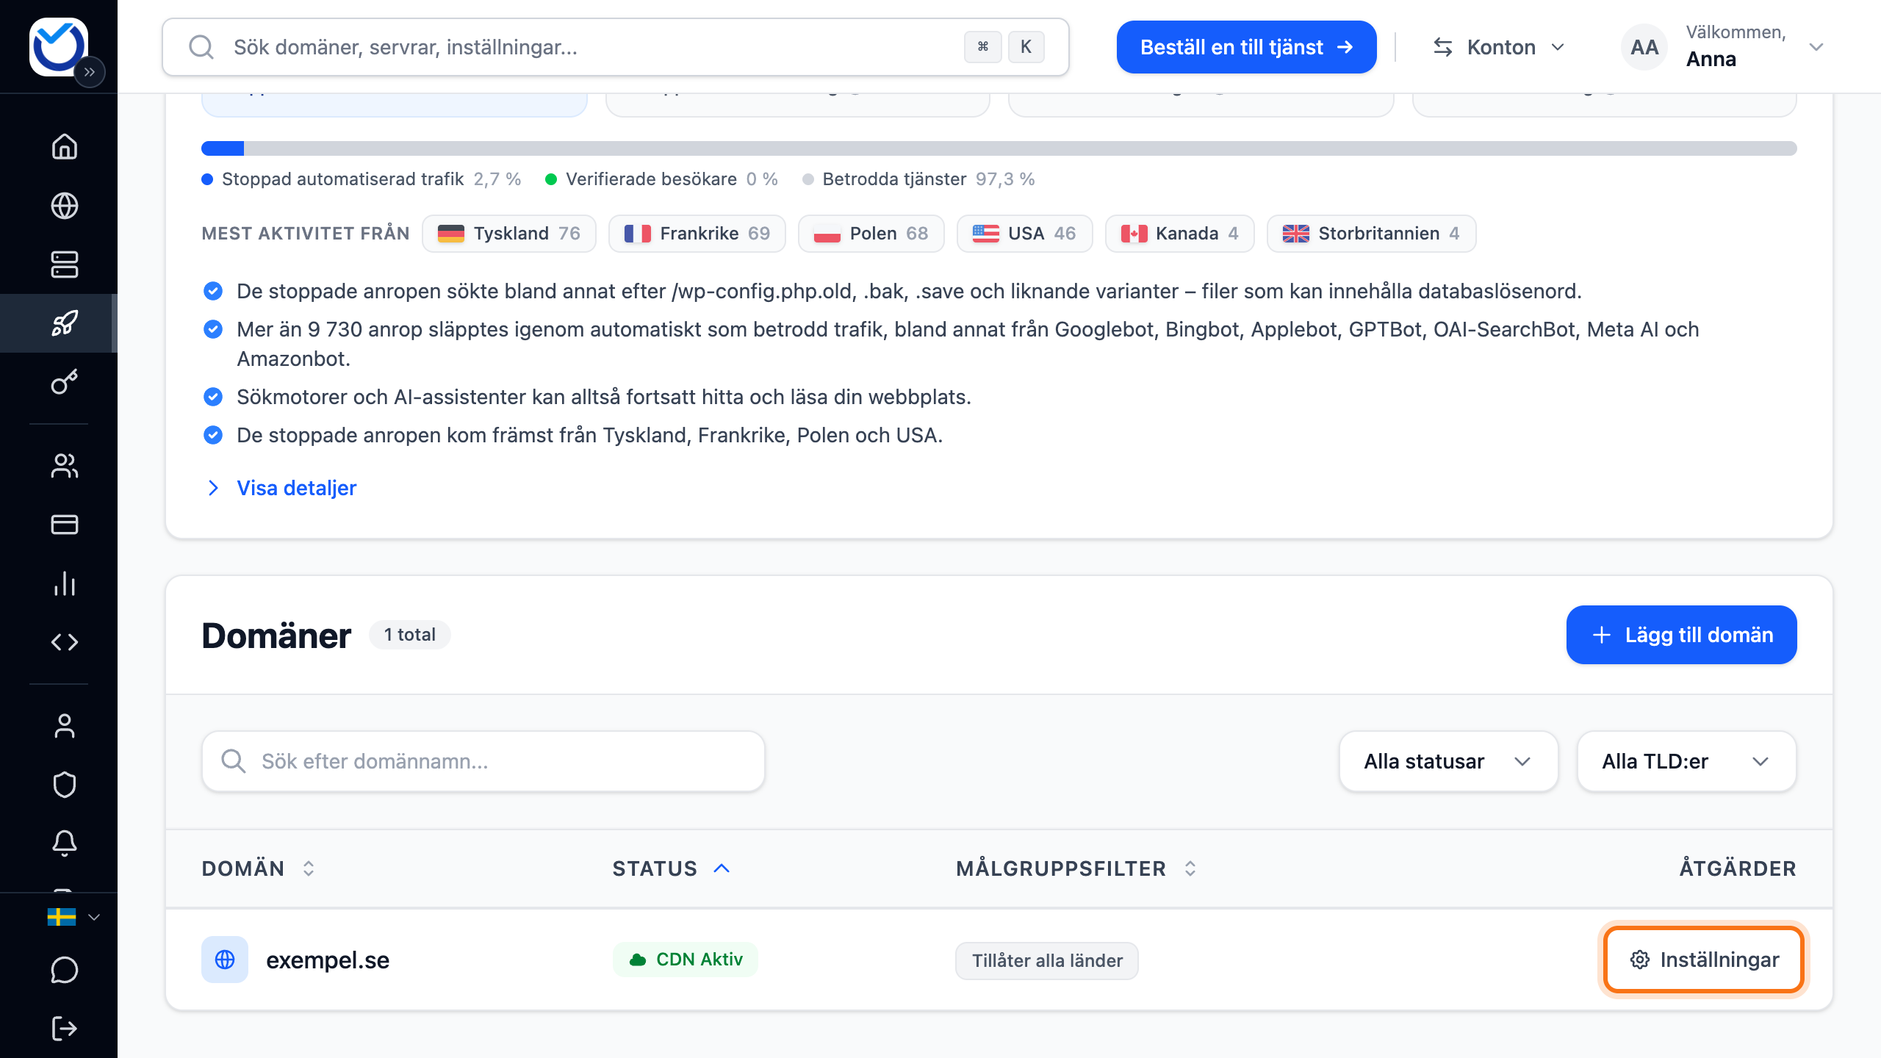Viewport: 1881px width, 1058px height.
Task: Click the blue segment of traffic bar
Action: (223, 148)
